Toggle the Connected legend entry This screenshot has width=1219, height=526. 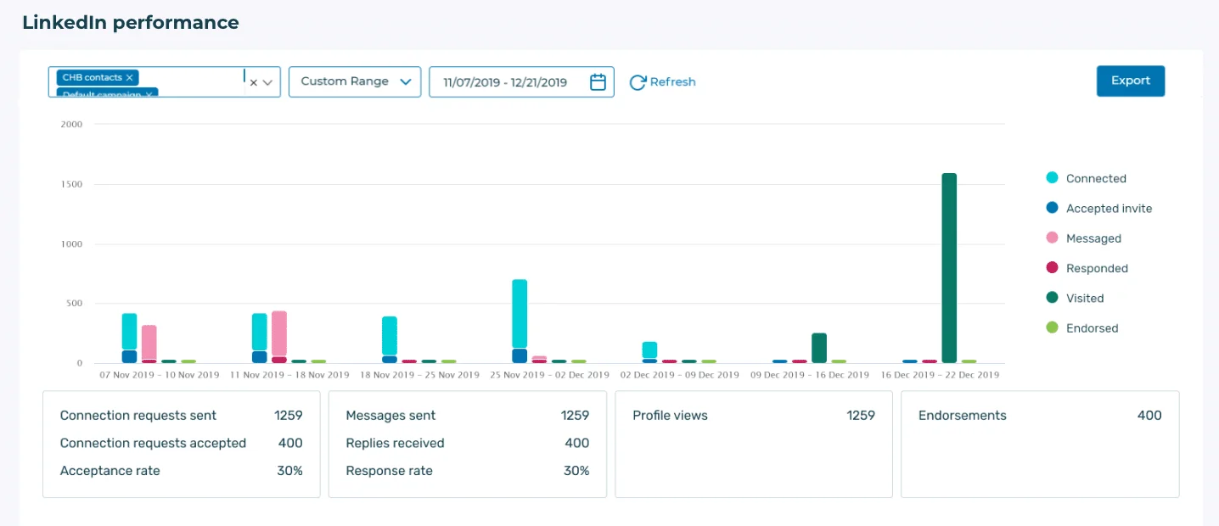1087,178
